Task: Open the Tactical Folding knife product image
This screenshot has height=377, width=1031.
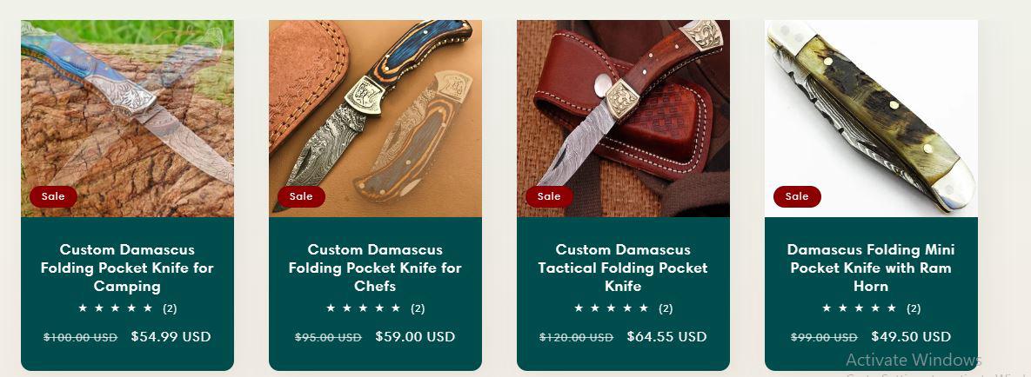Action: (x=623, y=118)
